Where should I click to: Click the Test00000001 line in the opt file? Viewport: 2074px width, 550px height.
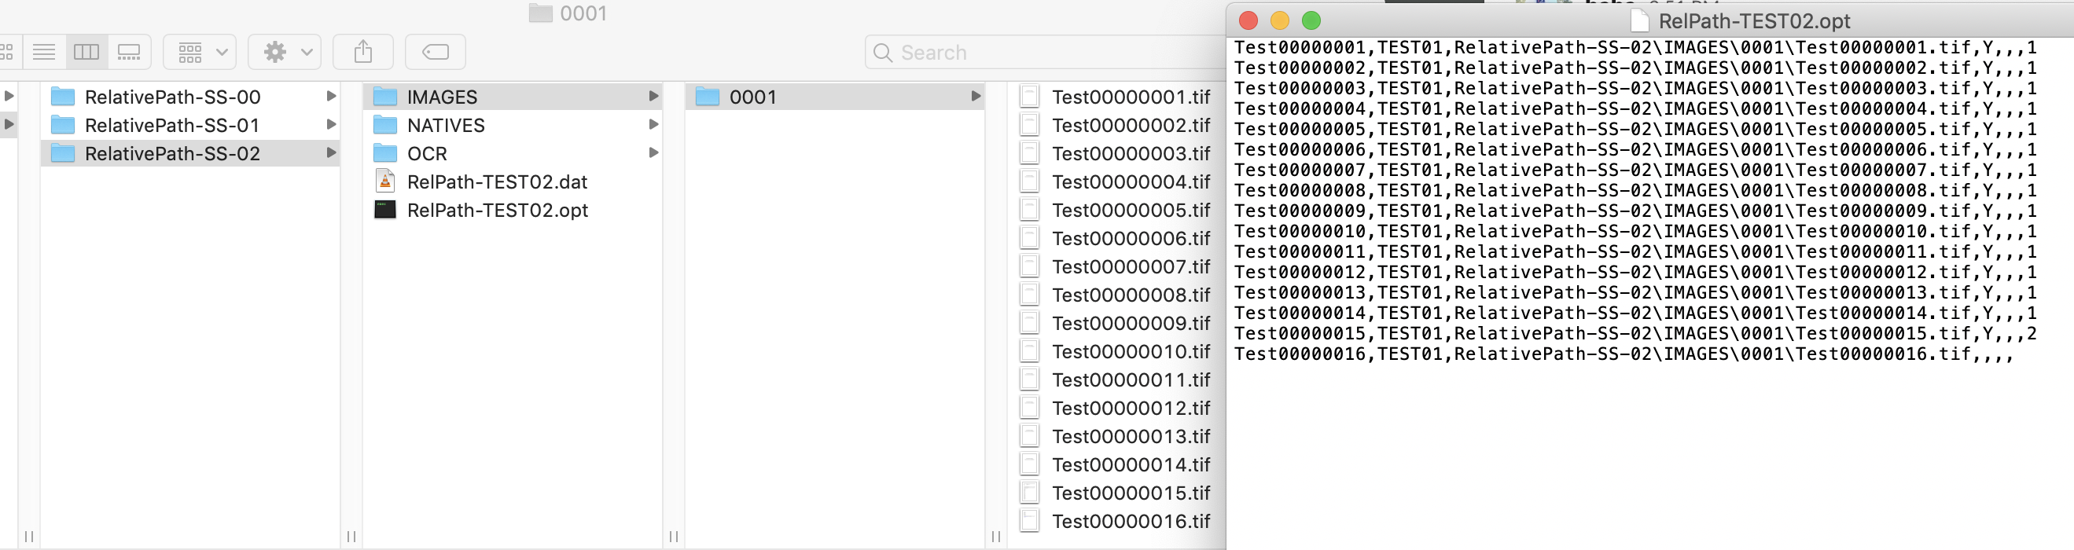click(x=1635, y=47)
